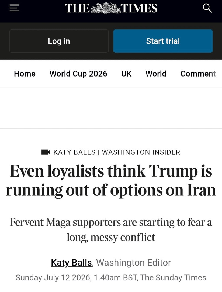Click the KATY BALLS category label

click(74, 152)
